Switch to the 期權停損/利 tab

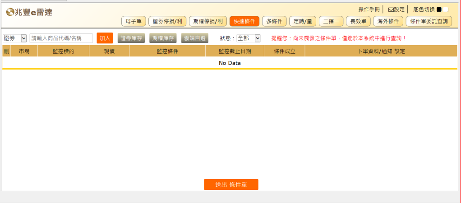tap(208, 22)
